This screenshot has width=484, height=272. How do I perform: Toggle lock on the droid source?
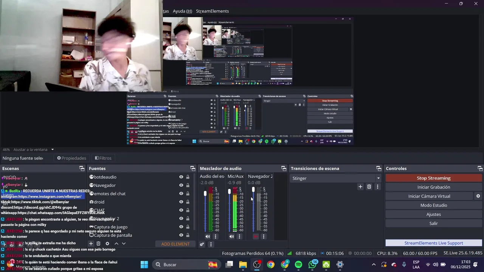(188, 202)
